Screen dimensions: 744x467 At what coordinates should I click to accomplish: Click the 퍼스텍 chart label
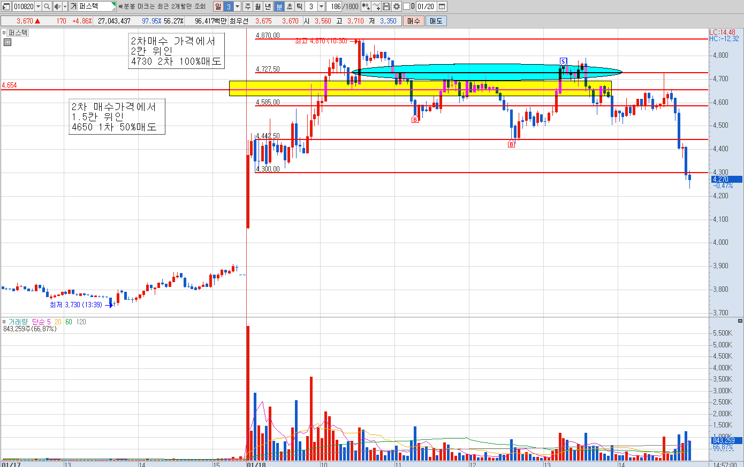[x=18, y=33]
